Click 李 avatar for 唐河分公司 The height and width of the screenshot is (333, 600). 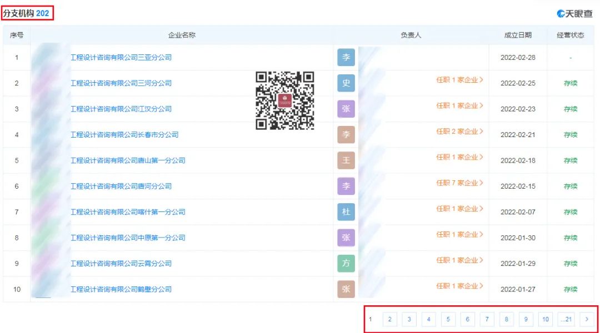[x=346, y=186]
